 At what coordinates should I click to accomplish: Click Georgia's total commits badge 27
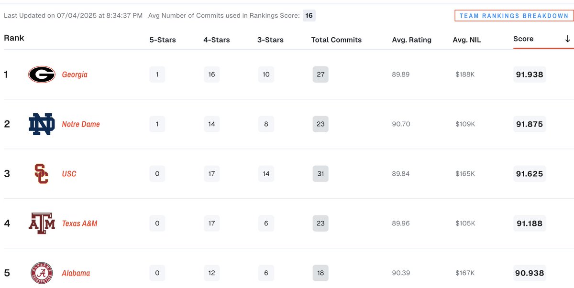pyautogui.click(x=320, y=75)
